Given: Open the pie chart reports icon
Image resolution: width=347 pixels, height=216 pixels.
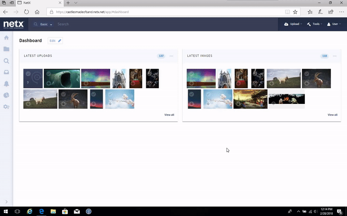Looking at the screenshot, I should tap(7, 95).
